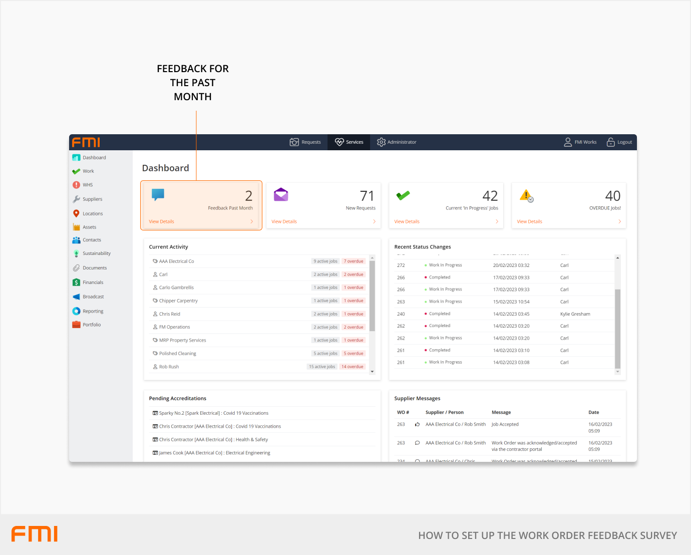Open Broadcast via the megaphone icon
The image size is (691, 555).
click(x=76, y=297)
